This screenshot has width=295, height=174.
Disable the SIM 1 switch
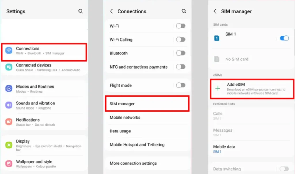(x=284, y=38)
